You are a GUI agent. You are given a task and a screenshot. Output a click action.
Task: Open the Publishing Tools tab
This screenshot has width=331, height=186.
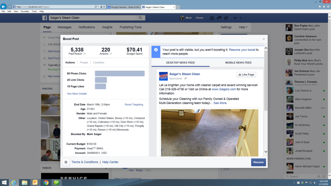[131, 27]
